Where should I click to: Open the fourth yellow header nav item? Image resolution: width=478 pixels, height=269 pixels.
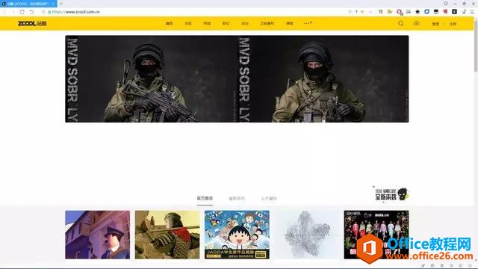pyautogui.click(x=226, y=23)
